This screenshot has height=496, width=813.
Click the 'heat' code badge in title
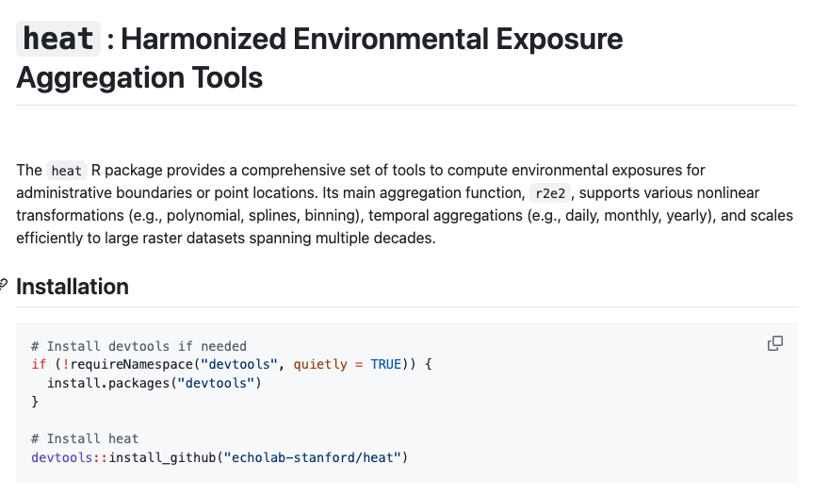point(58,39)
